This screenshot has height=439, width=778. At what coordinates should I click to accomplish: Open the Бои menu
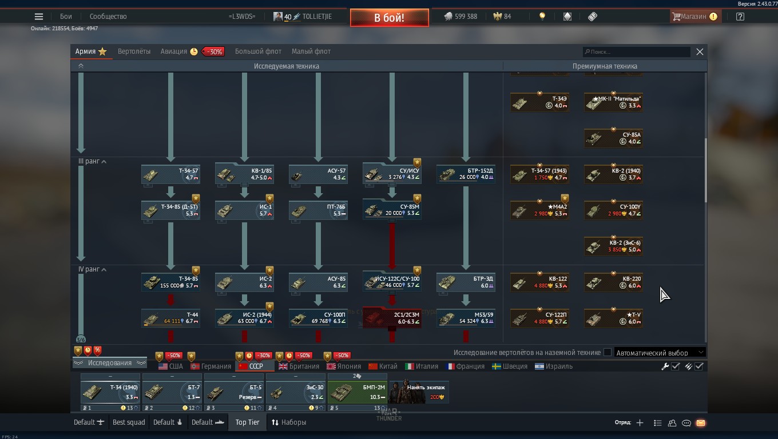pos(66,17)
